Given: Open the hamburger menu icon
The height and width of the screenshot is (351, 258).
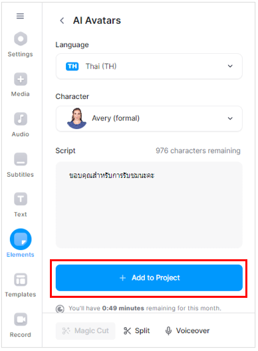Looking at the screenshot, I should [20, 16].
